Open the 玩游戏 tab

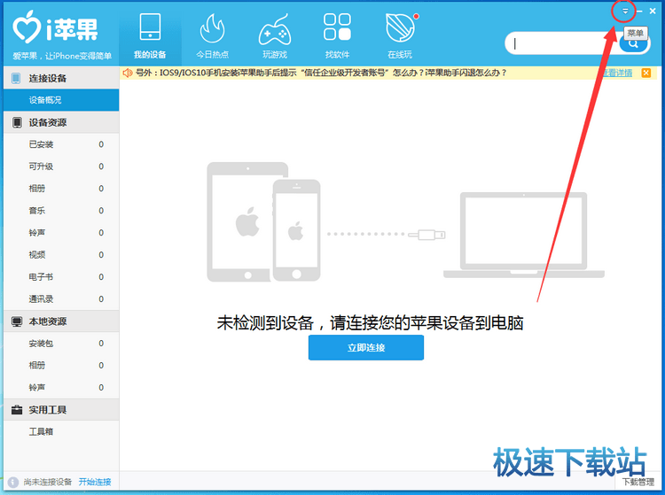275,36
